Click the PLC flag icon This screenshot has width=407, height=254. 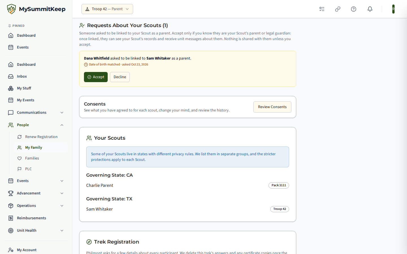point(20,169)
